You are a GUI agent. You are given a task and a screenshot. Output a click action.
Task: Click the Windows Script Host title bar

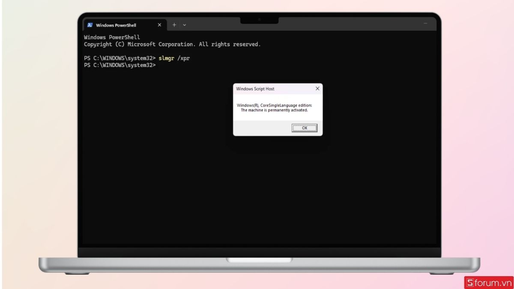click(x=278, y=89)
